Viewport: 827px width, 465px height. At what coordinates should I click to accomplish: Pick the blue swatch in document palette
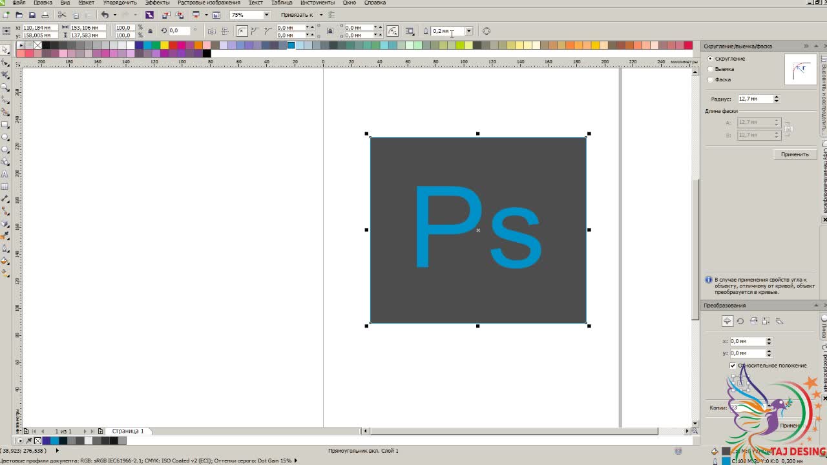click(55, 440)
